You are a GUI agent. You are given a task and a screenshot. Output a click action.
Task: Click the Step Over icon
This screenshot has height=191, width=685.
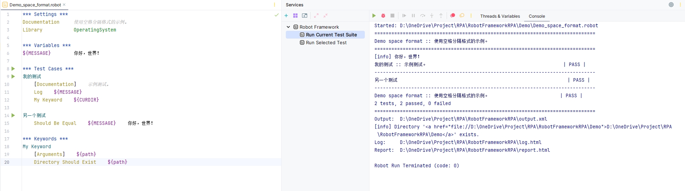pos(423,16)
